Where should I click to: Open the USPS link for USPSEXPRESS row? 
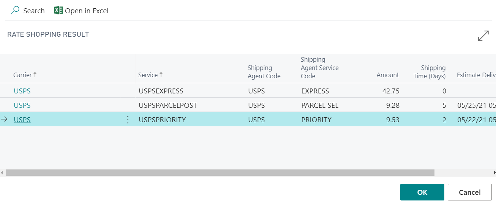click(22, 91)
